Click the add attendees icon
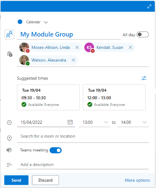This screenshot has height=188, width=156. (x=10, y=54)
